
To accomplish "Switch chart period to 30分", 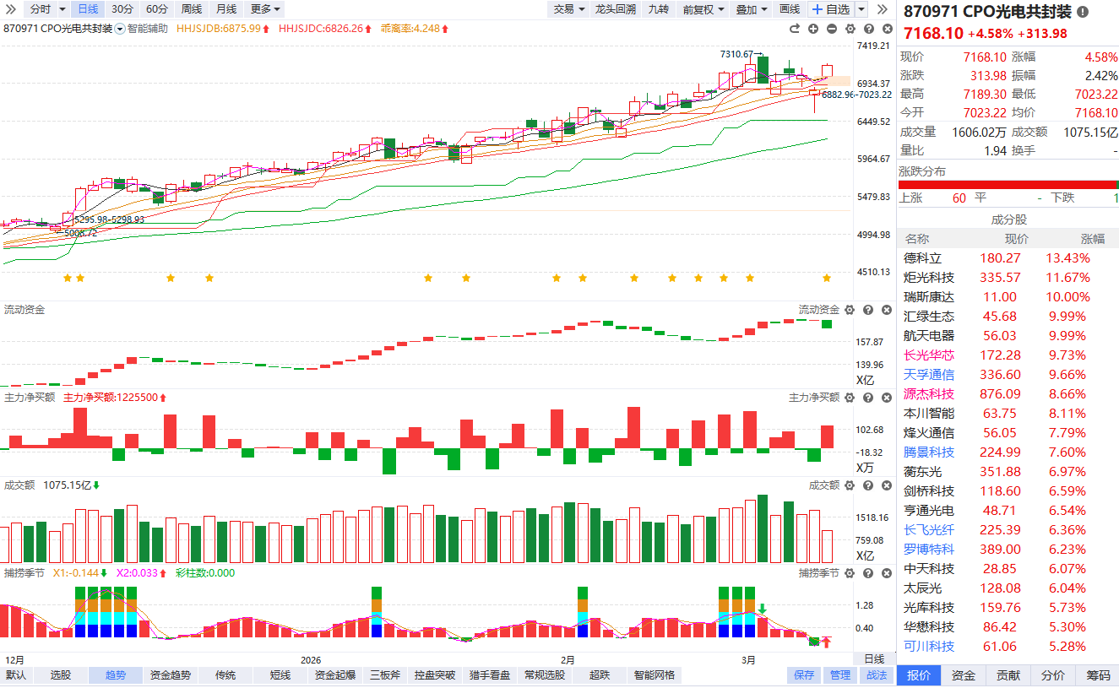I will click(122, 9).
